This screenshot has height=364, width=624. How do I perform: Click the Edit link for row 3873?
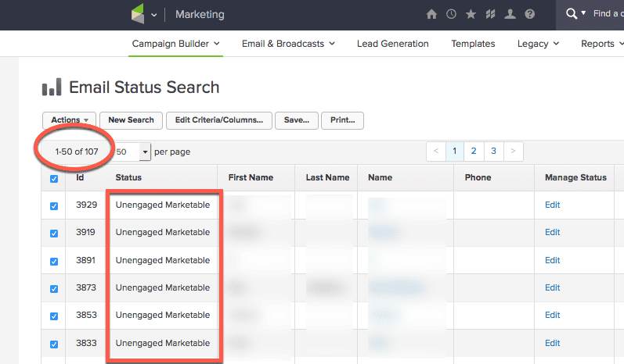(553, 287)
